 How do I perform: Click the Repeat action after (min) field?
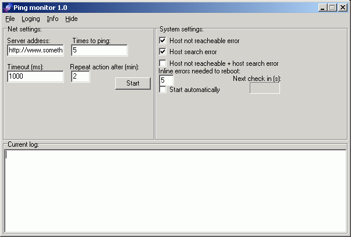pos(80,76)
